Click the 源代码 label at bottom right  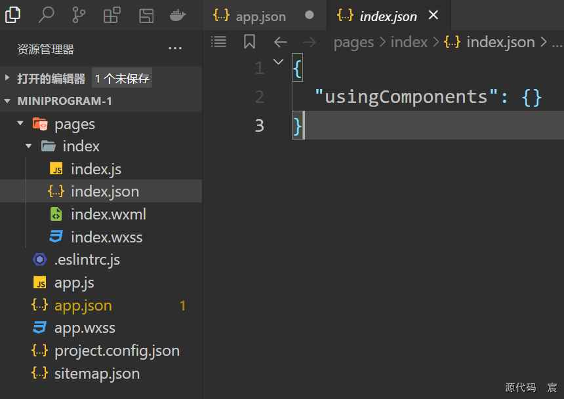tap(521, 387)
